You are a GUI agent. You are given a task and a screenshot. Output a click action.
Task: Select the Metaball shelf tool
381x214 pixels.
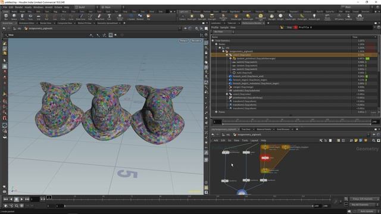click(x=140, y=17)
